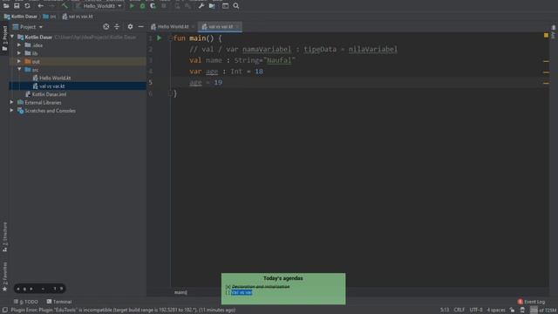Screen dimensions: 558x314
Task: Click the yellow inspection indicator above editor scrollbar
Action: point(546,35)
